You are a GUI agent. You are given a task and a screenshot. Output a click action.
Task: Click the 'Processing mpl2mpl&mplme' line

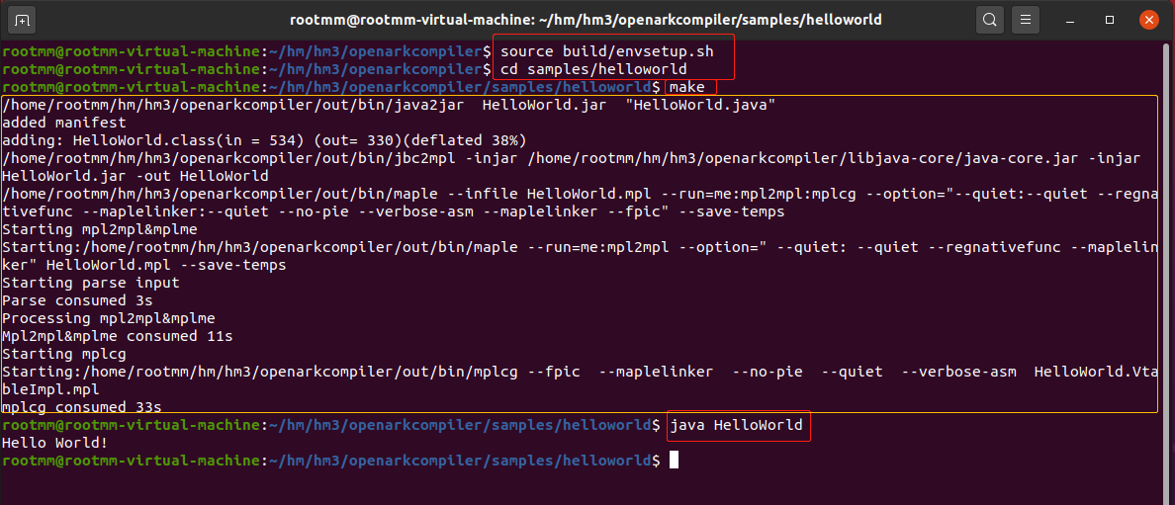(x=109, y=319)
